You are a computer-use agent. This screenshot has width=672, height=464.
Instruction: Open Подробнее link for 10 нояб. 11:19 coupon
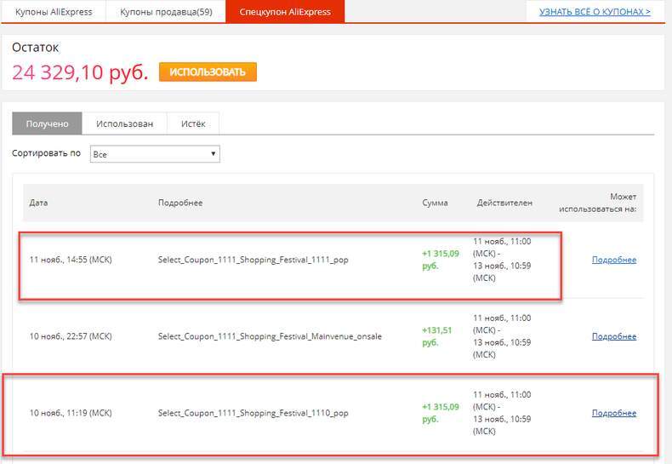(x=613, y=413)
